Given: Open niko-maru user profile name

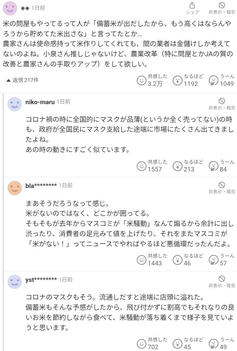Looking at the screenshot, I should [40, 102].
